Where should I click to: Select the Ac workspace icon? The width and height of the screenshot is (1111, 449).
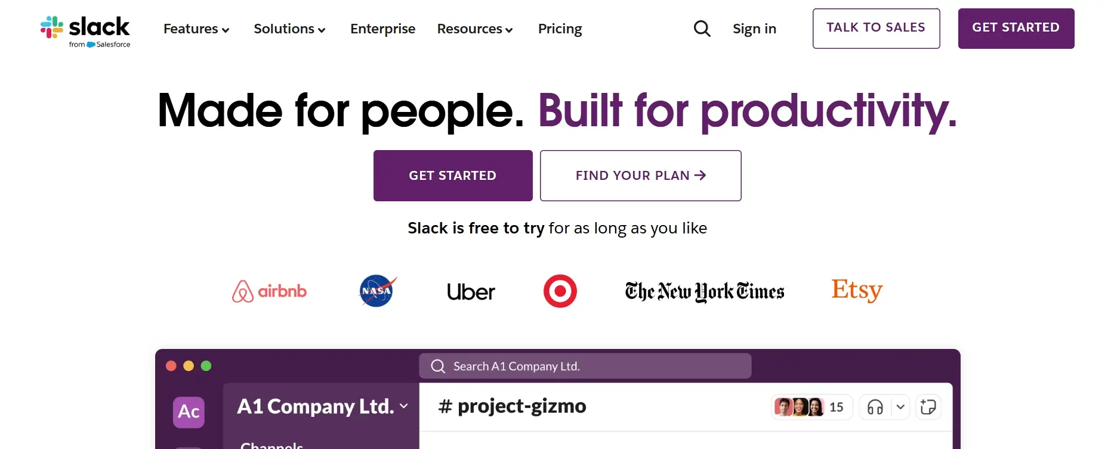[189, 411]
